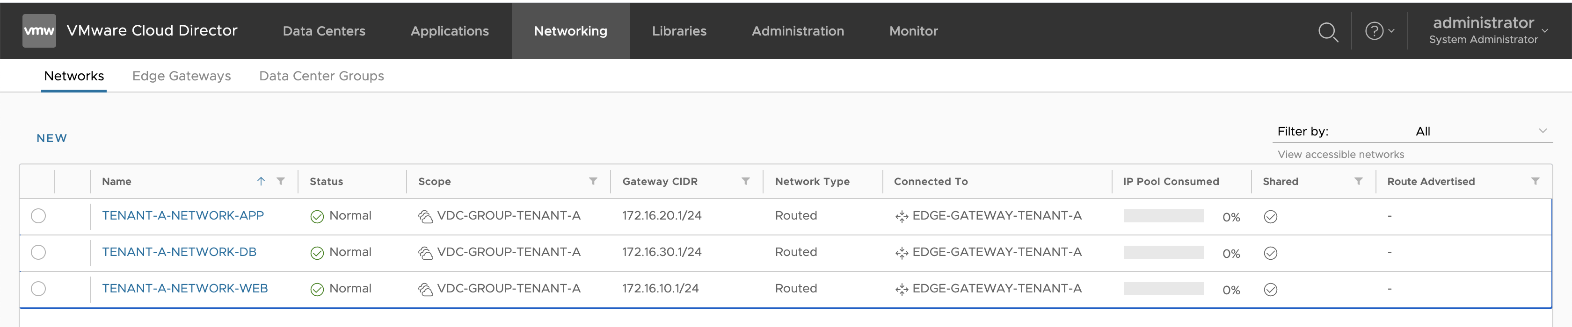Click the Network Type column header
The height and width of the screenshot is (327, 1572).
pos(812,181)
